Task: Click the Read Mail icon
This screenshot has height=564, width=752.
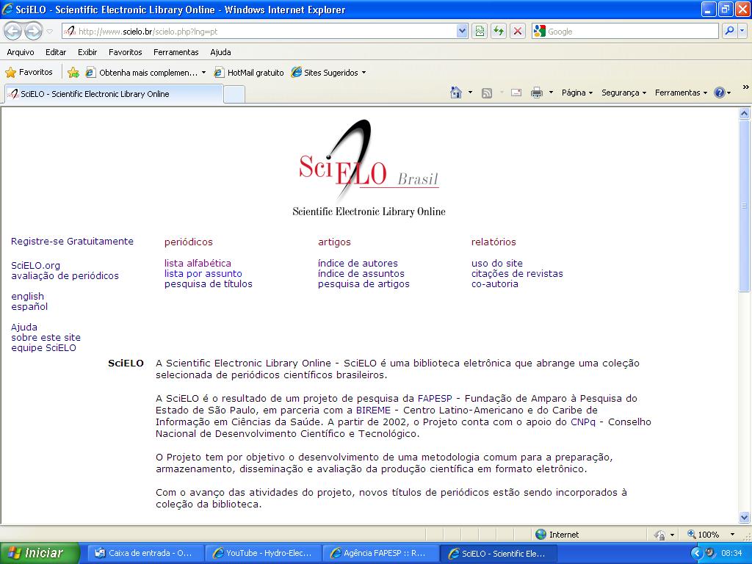Action: (516, 93)
